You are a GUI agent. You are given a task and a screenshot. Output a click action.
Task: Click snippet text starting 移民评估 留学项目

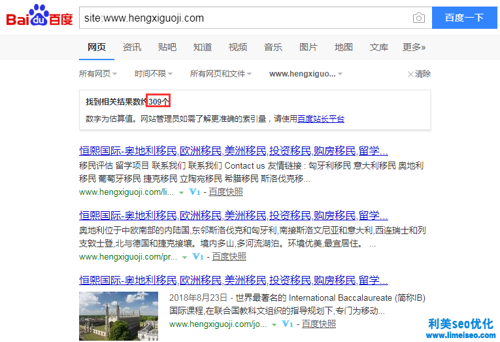[x=251, y=172]
